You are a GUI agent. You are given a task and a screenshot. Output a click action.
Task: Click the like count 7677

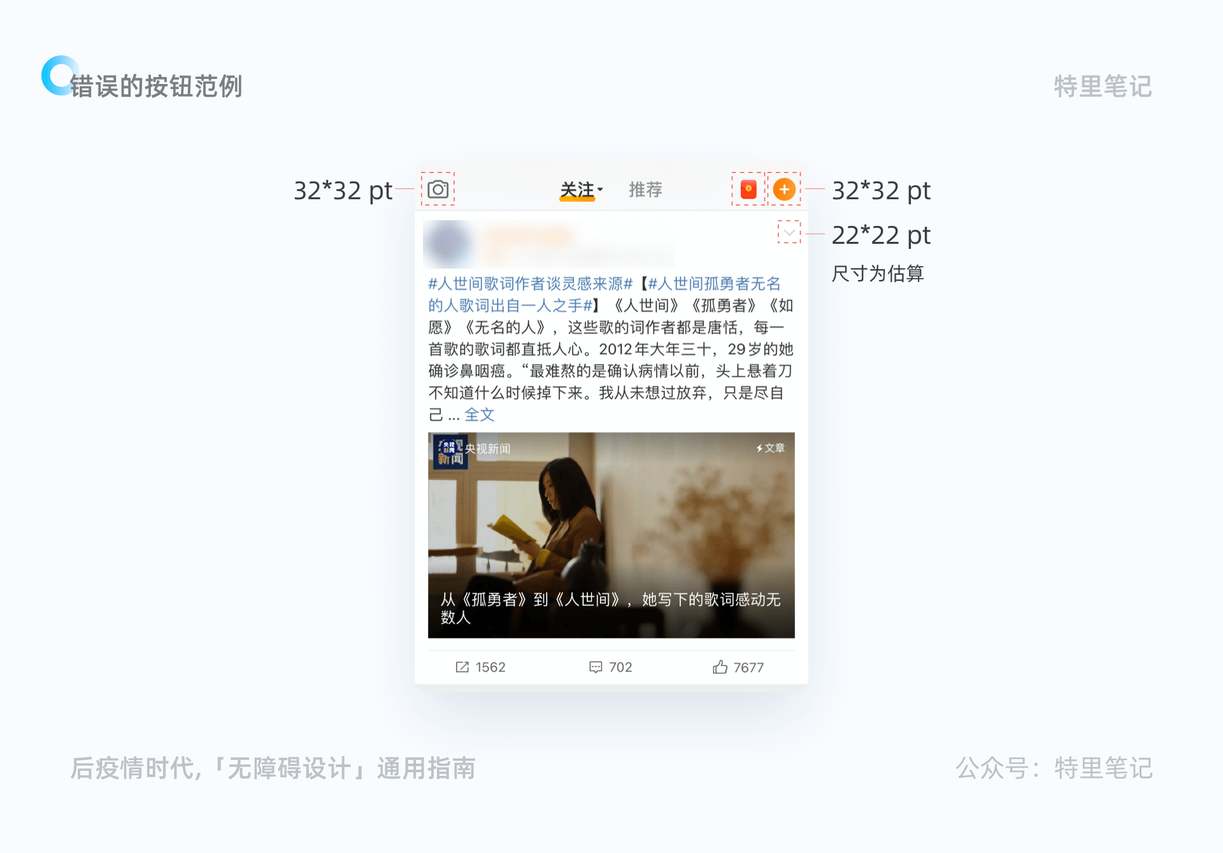(x=748, y=667)
